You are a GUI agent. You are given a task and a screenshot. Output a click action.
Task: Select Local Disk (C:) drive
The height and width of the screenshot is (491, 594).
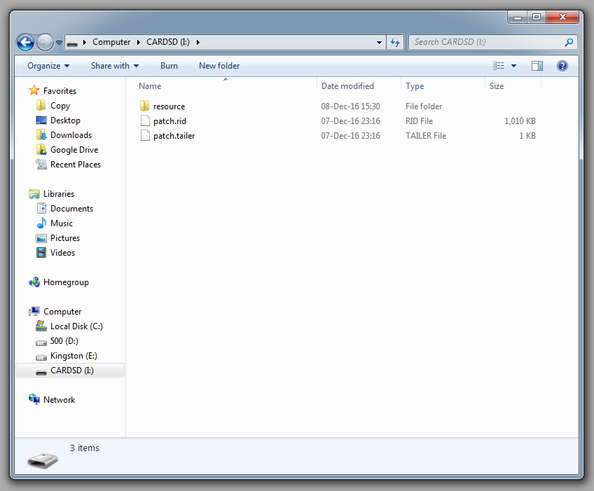[76, 326]
